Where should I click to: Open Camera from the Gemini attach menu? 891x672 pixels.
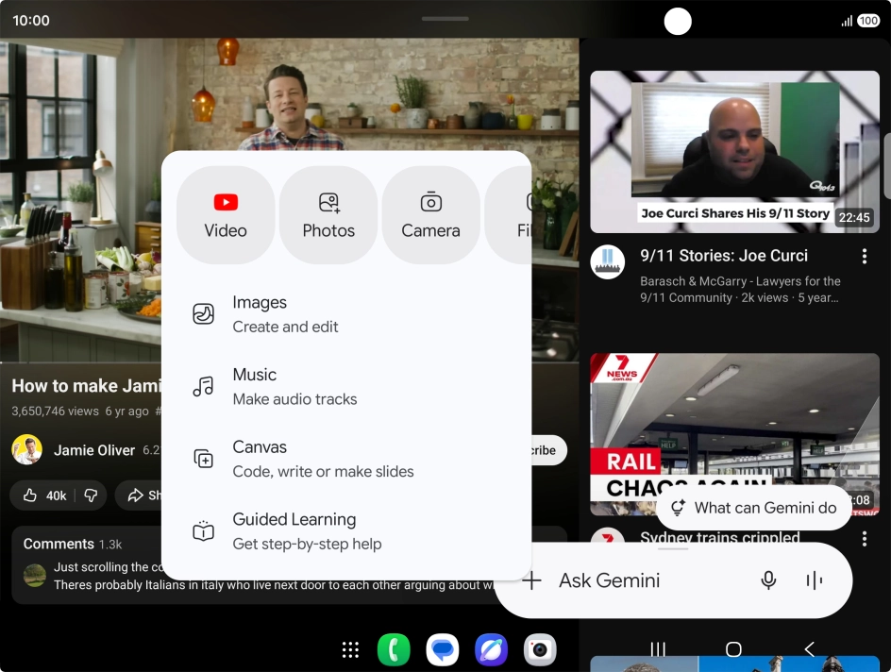430,215
